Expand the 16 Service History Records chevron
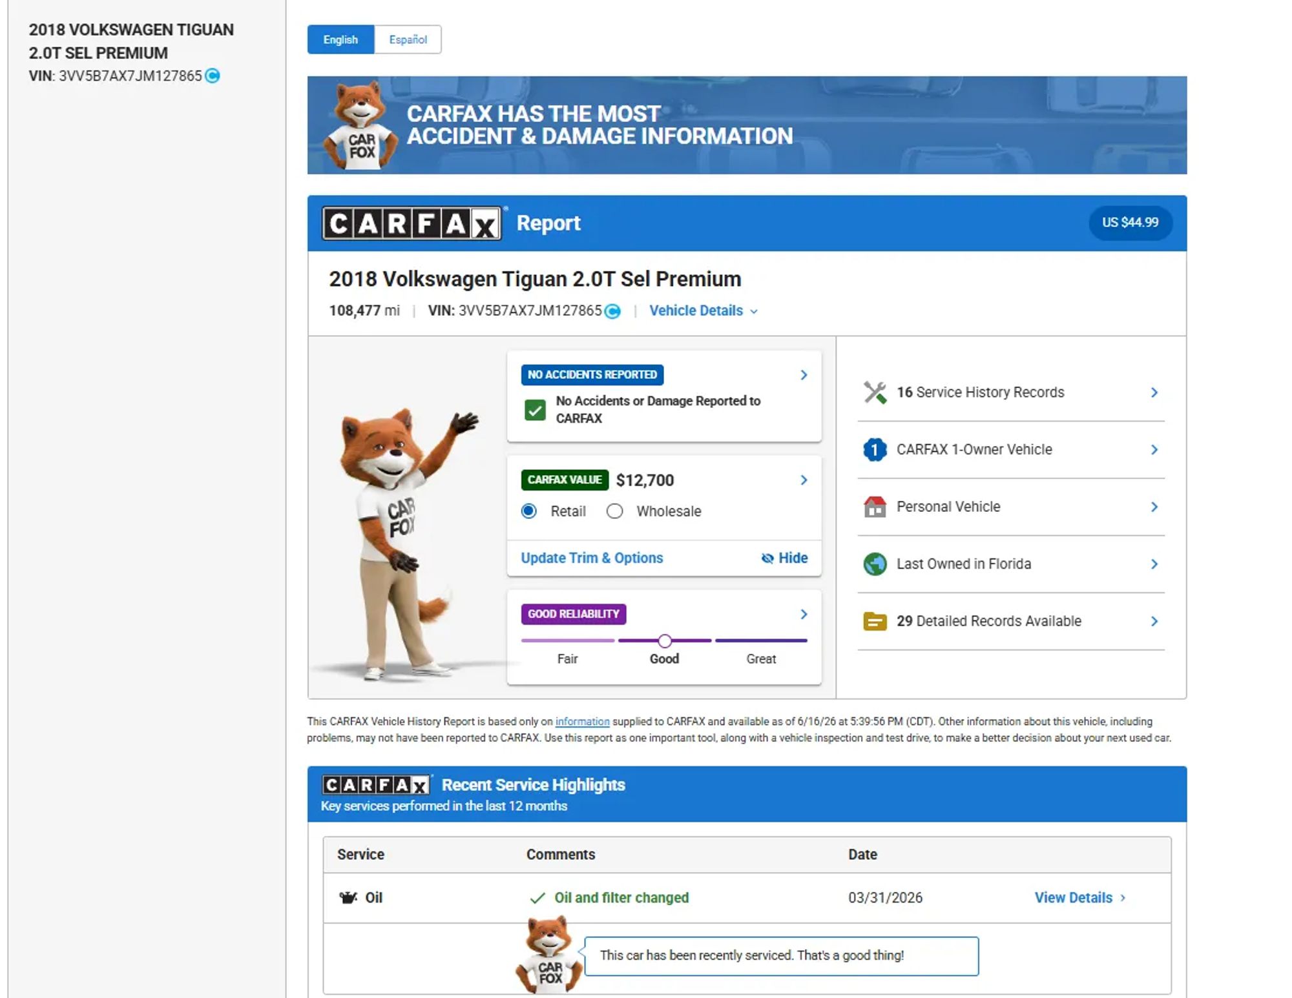 1154,392
